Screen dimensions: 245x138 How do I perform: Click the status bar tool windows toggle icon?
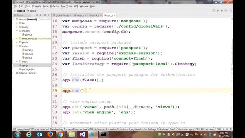click(15, 129)
